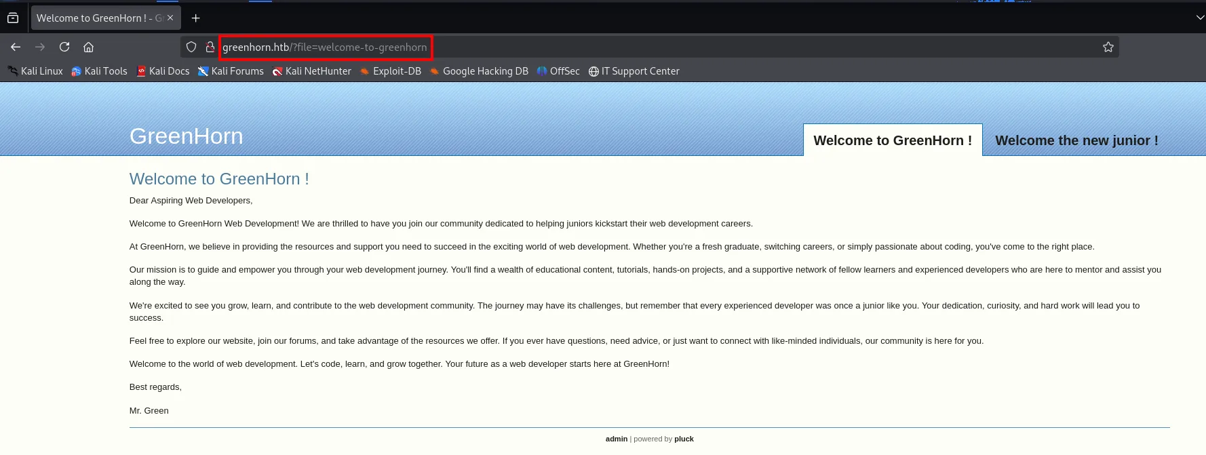This screenshot has height=455, width=1206.
Task: Click the browser forward arrow
Action: point(40,47)
